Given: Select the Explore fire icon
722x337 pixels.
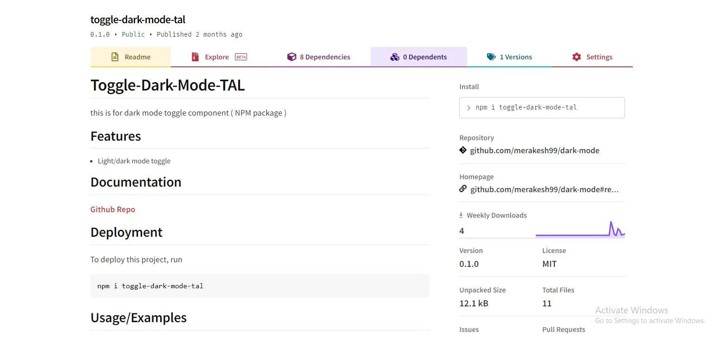Looking at the screenshot, I should click(x=195, y=56).
